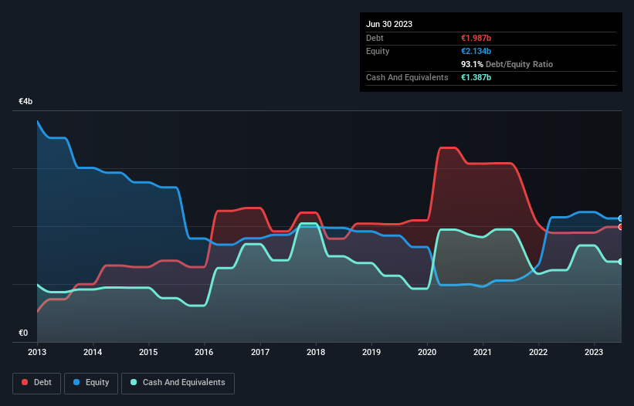Click the €2.134b equity value

click(x=476, y=51)
